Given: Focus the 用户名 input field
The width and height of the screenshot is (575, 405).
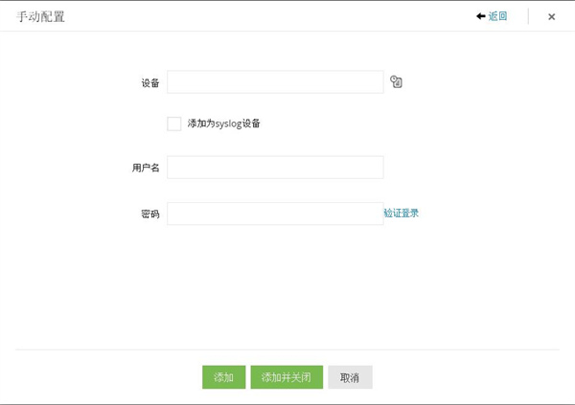Looking at the screenshot, I should pyautogui.click(x=275, y=168).
